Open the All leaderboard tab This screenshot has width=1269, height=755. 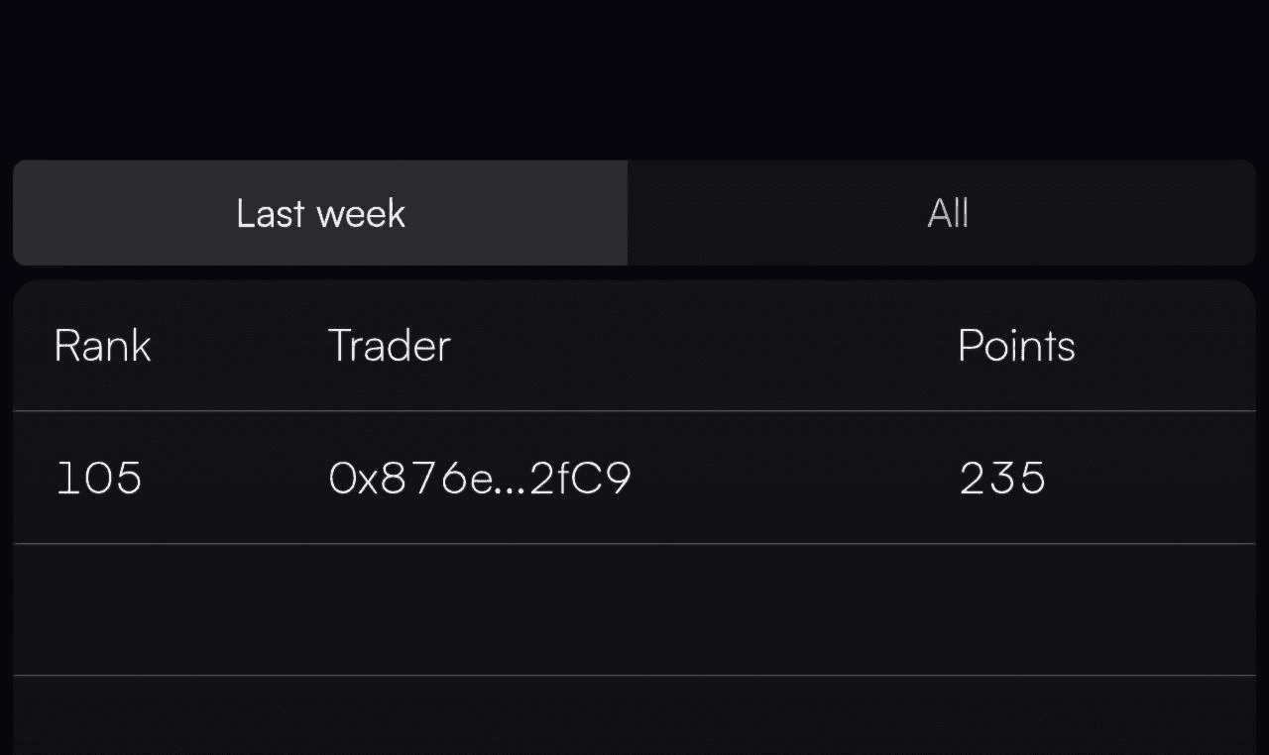click(942, 213)
